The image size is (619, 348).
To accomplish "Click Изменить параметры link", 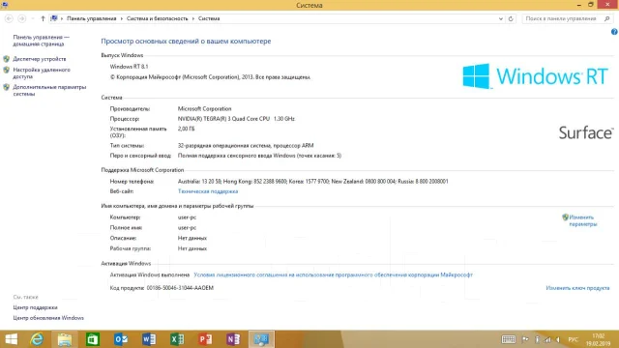I will [x=582, y=220].
